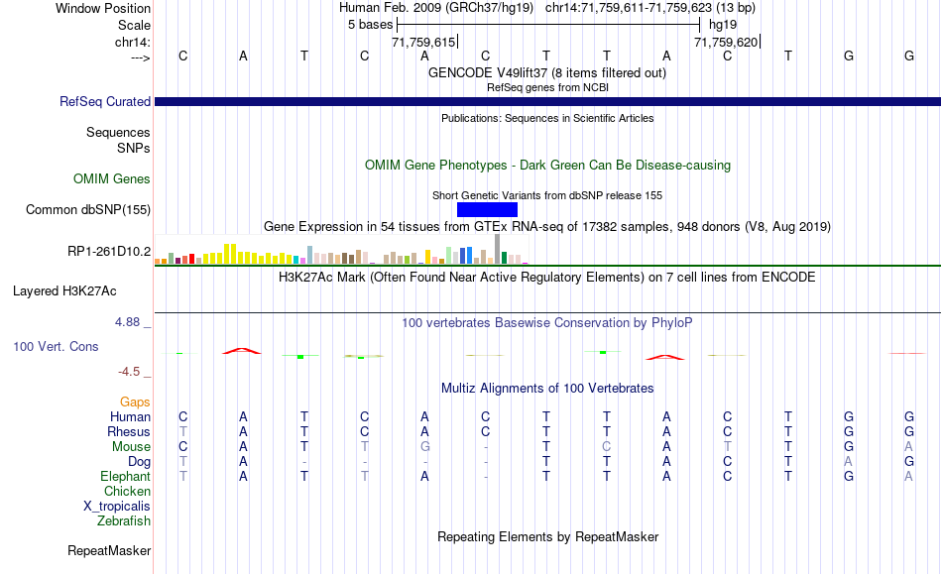Select the Human alignment row label
The width and height of the screenshot is (942, 574).
130,416
